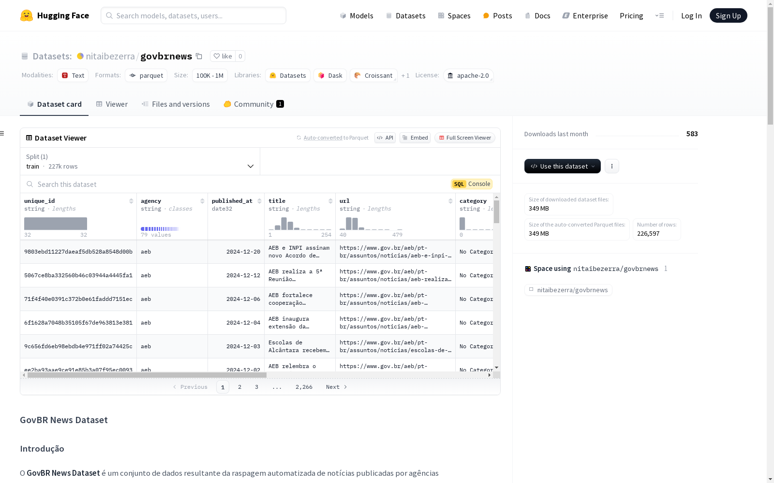Open the SQL Console
Screen dimensions: 774x483
(472, 184)
